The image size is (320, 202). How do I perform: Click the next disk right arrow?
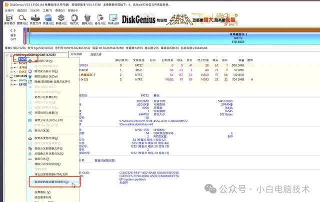(14, 30)
